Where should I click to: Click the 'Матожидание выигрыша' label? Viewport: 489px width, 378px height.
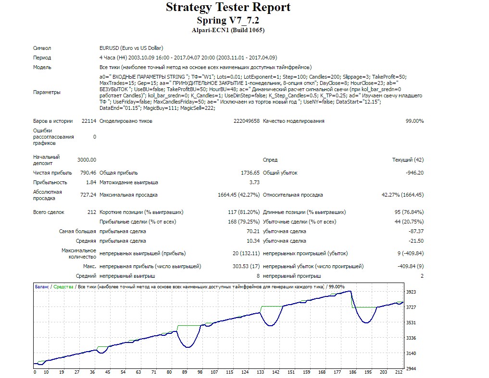128,182
